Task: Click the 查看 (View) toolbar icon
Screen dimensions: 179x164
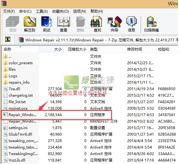Action: [64, 22]
